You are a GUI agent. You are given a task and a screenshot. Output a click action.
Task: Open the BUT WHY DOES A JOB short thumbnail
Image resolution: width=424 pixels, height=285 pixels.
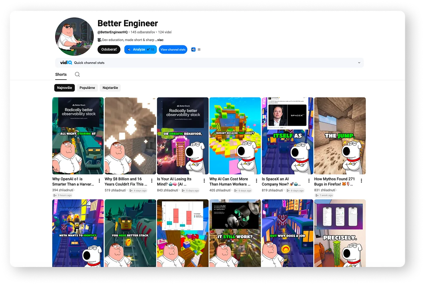click(x=287, y=233)
